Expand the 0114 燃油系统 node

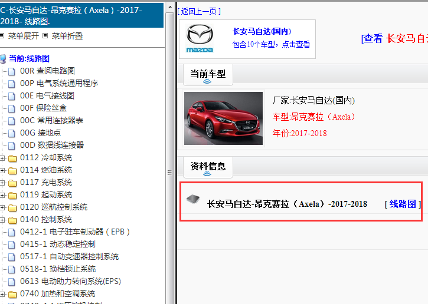pos(2,170)
